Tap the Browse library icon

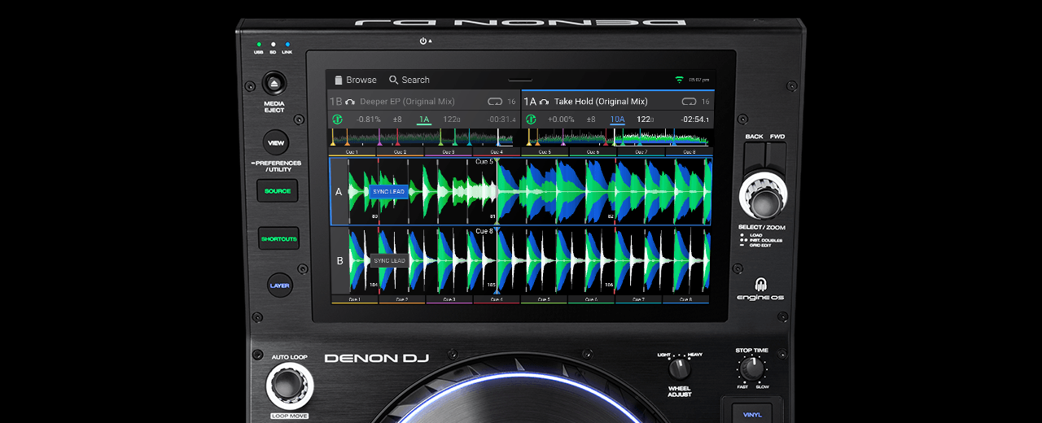[x=339, y=80]
